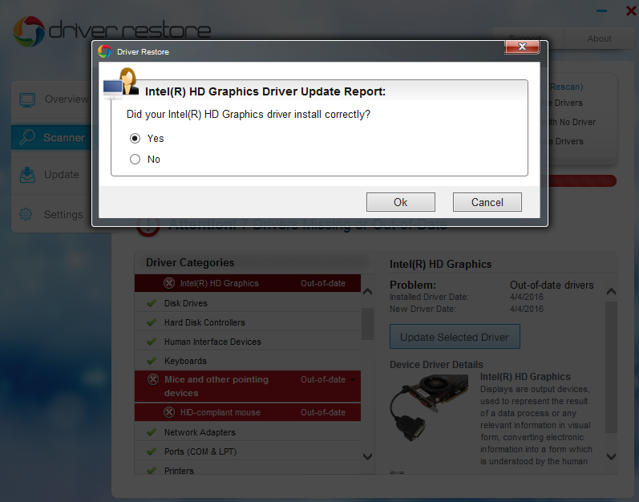This screenshot has height=502, width=639.
Task: Click the Scanner magnifier icon
Action: click(27, 137)
